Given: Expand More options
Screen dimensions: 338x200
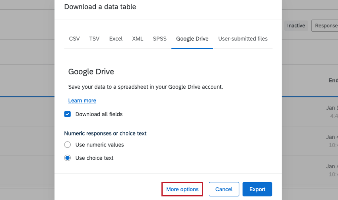Looking at the screenshot, I should coord(182,189).
